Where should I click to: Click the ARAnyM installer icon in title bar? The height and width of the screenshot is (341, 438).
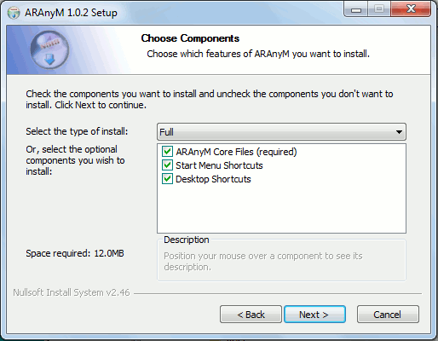(x=14, y=13)
